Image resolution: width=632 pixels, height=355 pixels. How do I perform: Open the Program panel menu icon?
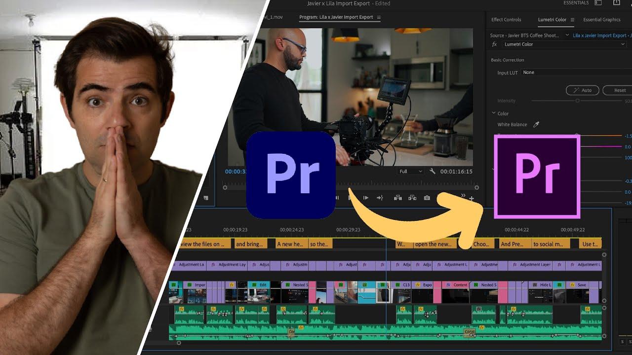(379, 17)
